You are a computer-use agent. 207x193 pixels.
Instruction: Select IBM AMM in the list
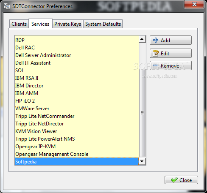click(x=77, y=93)
